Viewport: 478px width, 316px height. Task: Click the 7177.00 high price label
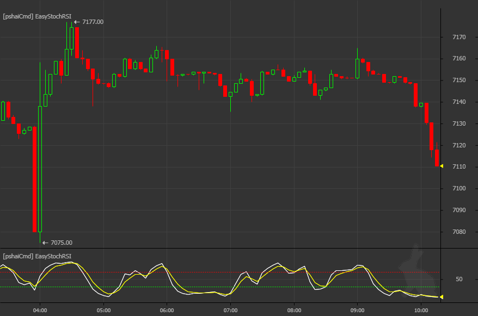[x=93, y=22]
